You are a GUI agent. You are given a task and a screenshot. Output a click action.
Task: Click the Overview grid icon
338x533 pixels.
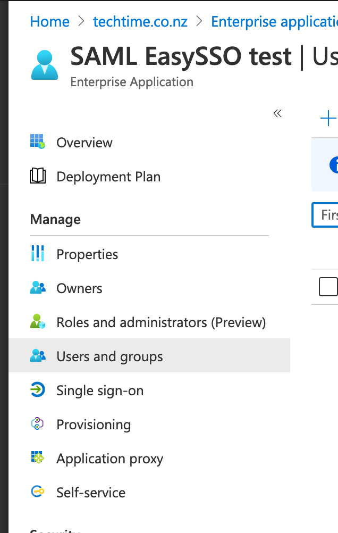tap(38, 141)
